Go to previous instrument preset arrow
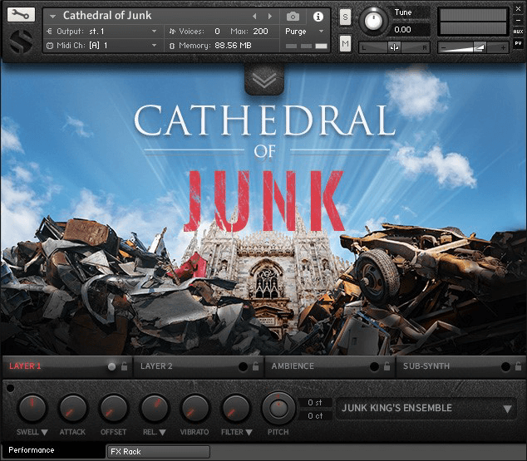 pos(254,16)
